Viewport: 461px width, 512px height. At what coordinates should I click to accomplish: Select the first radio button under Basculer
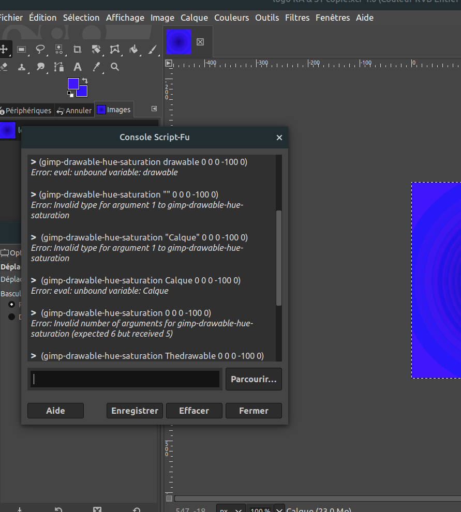(12, 305)
